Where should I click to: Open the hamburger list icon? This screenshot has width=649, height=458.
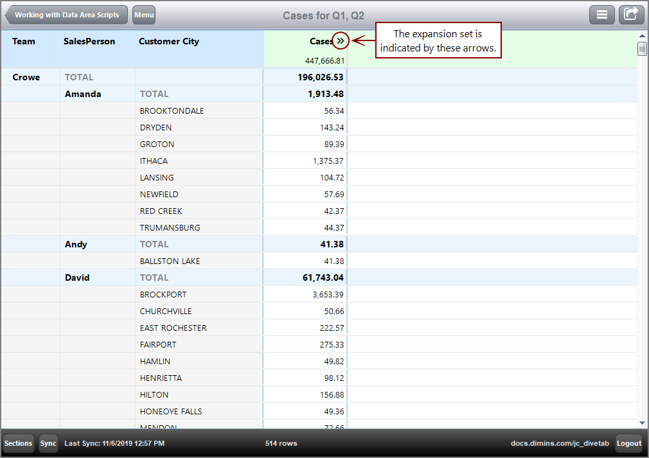[x=602, y=14]
